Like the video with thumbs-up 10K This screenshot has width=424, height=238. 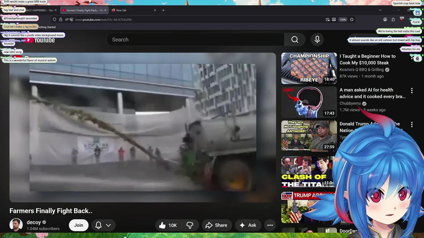[x=168, y=225]
